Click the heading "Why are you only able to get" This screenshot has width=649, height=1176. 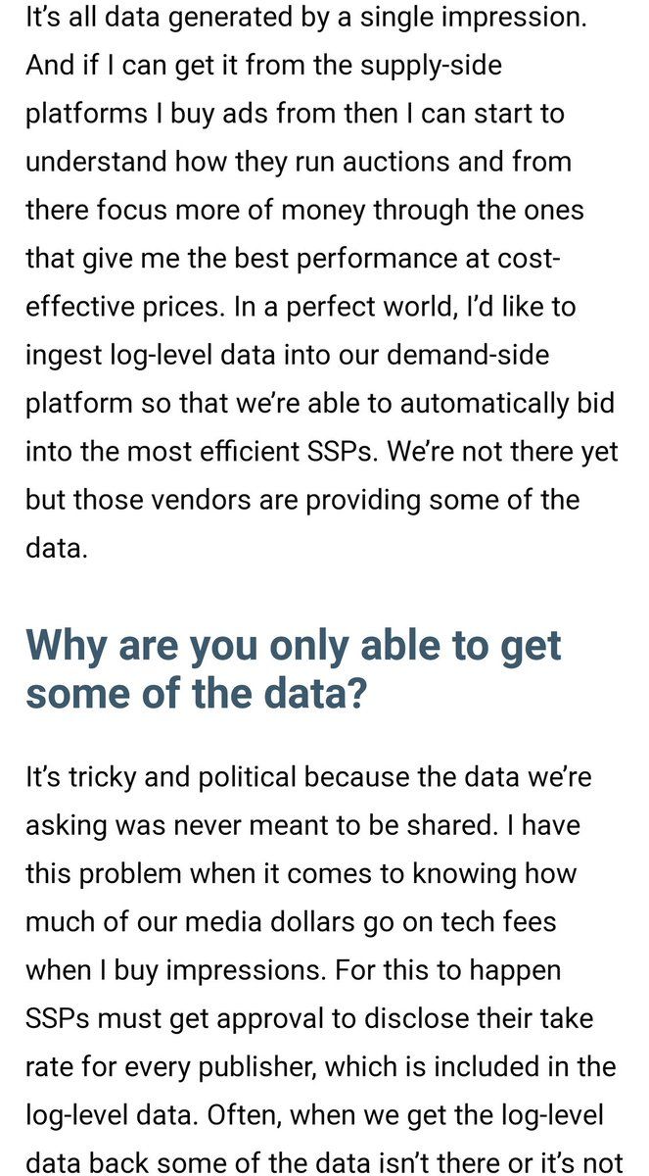[294, 646]
